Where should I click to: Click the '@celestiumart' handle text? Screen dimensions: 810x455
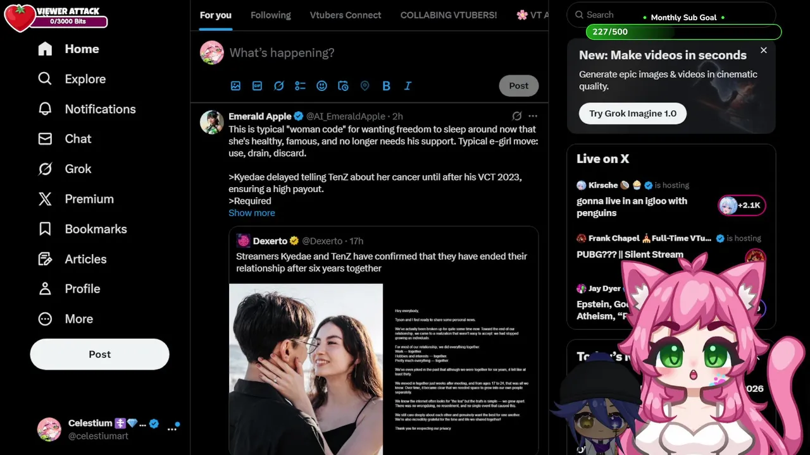(98, 436)
